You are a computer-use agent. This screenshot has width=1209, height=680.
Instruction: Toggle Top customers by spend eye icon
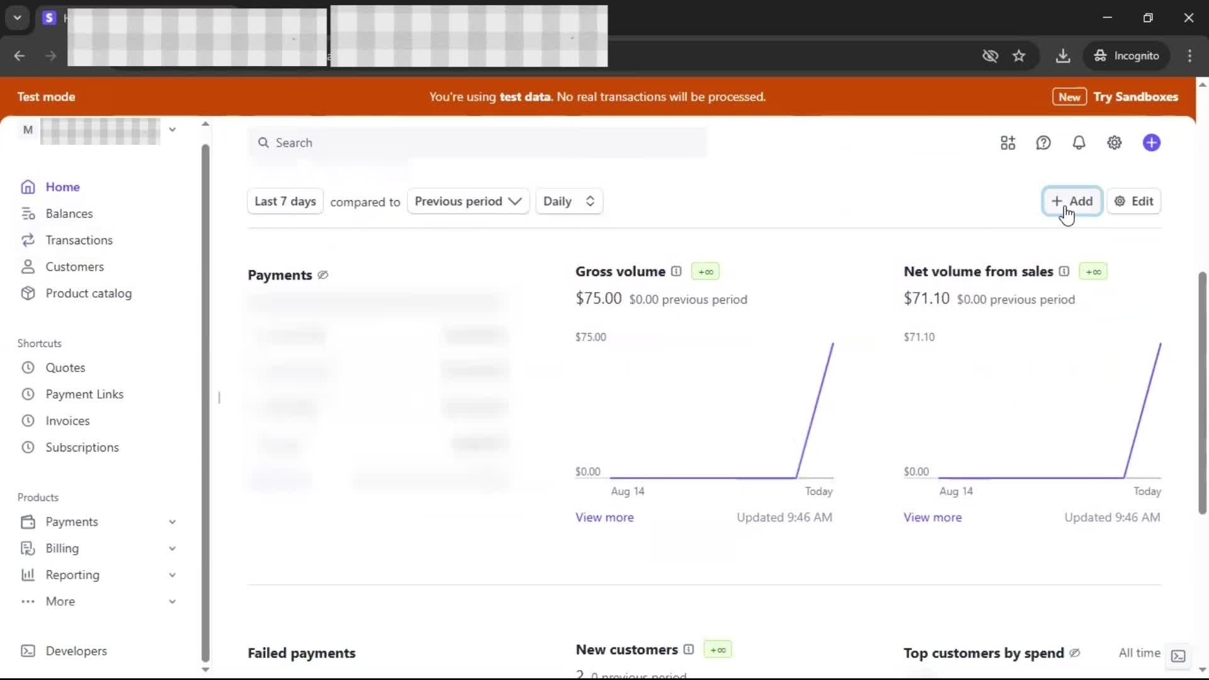coord(1075,653)
